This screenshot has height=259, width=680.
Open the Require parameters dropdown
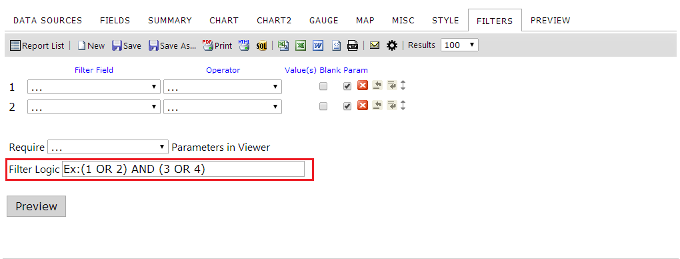pos(108,147)
